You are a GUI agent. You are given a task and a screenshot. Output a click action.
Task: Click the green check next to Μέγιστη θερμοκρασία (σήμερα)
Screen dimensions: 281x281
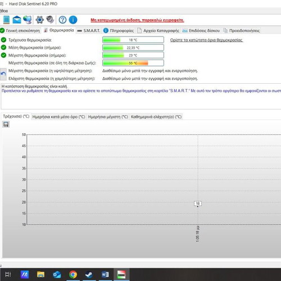point(3,55)
